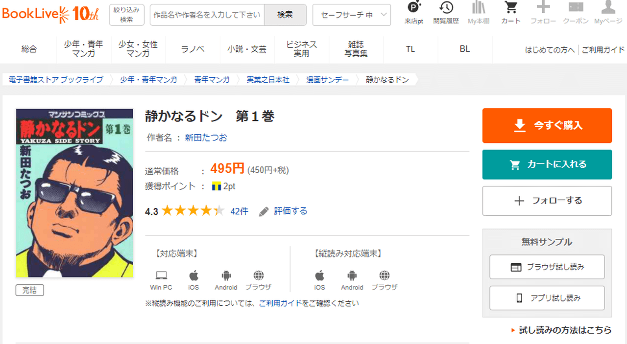The width and height of the screenshot is (627, 344).
Task: Click the search keyword input field
Action: [207, 15]
